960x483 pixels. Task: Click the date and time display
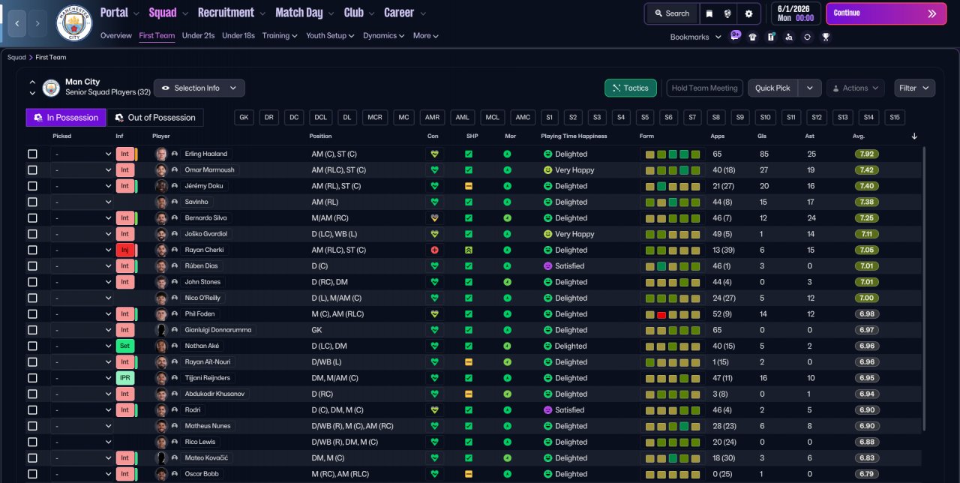coord(796,13)
